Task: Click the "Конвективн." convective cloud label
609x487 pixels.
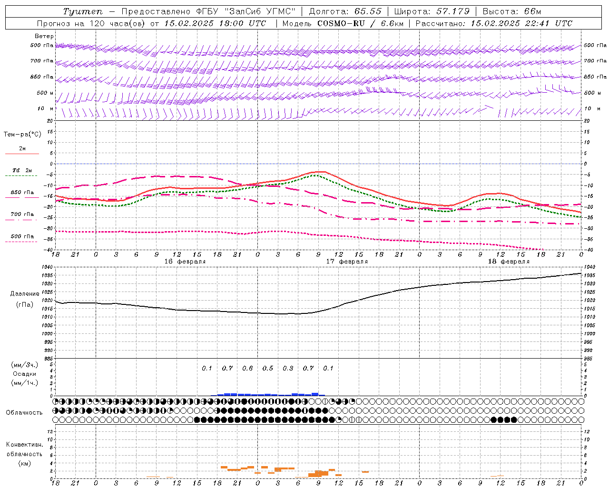Action: (24, 445)
